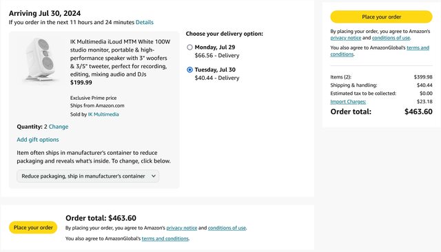Click the $66.56 Monday delivery option label

click(217, 55)
